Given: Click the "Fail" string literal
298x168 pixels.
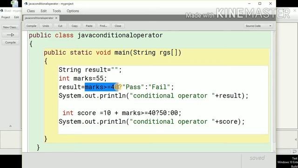Looking at the screenshot, I should coord(159,87).
